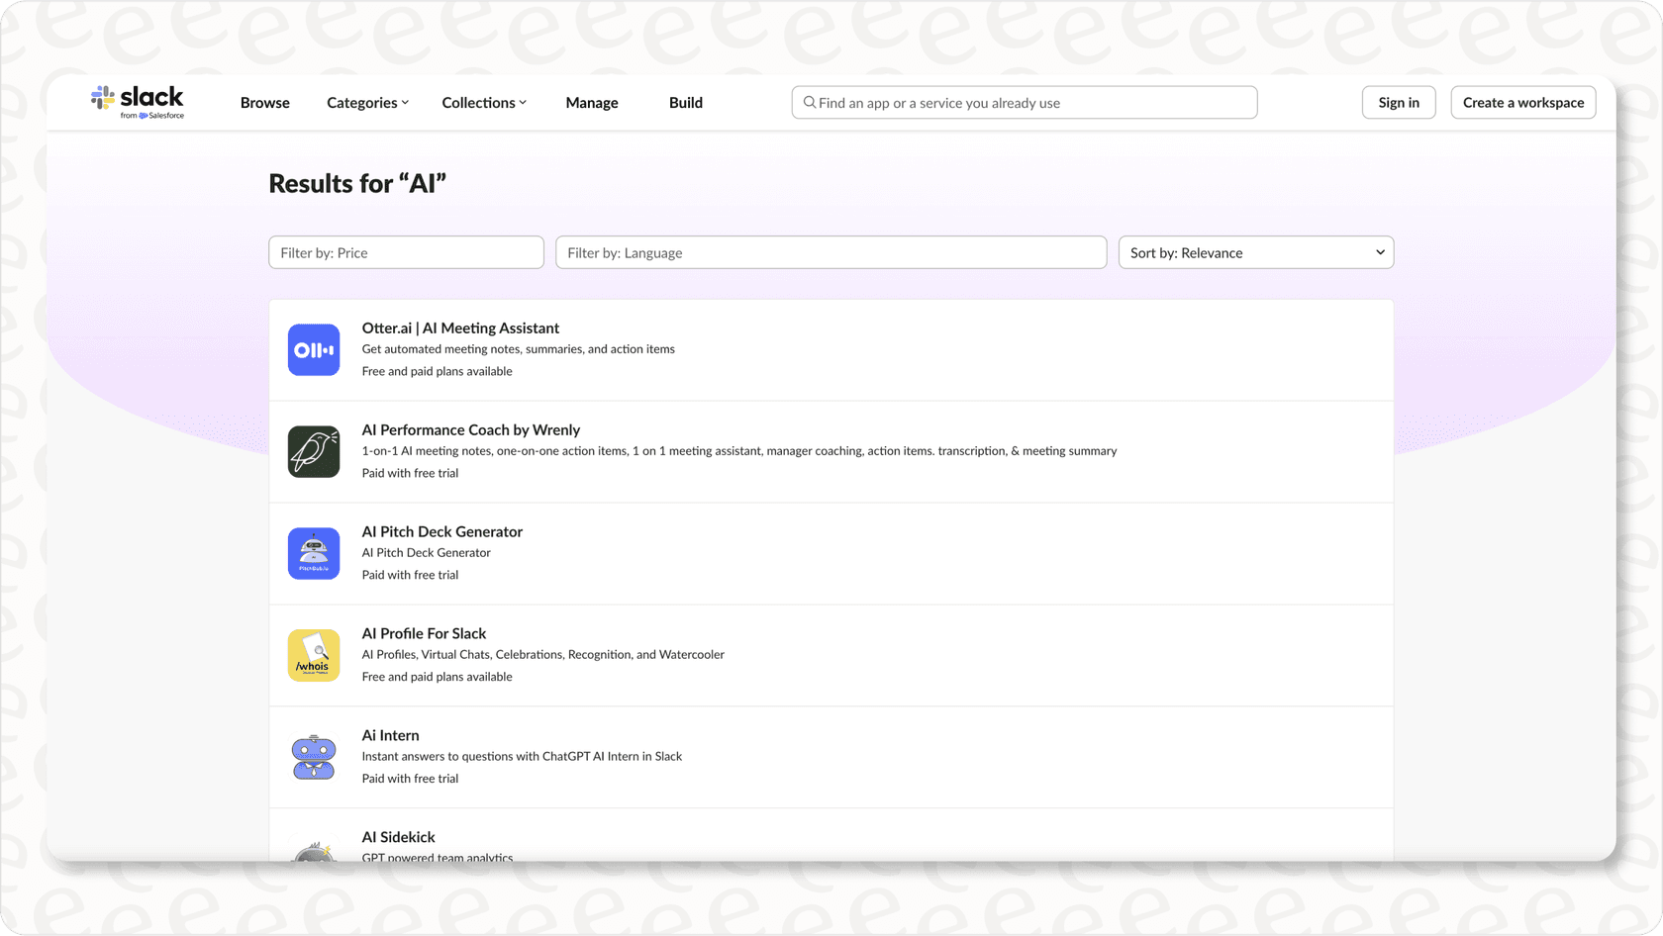This screenshot has height=936, width=1663.
Task: Open the Collections dropdown
Action: 483,102
